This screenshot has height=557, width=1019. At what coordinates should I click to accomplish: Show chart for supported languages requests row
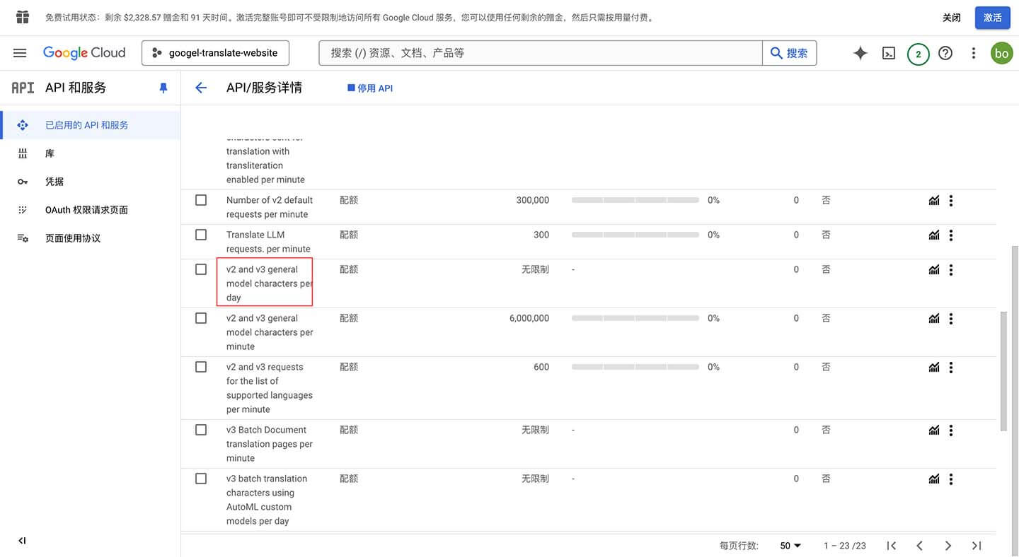934,368
